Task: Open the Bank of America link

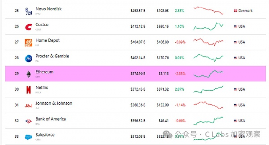Action: click(51, 119)
